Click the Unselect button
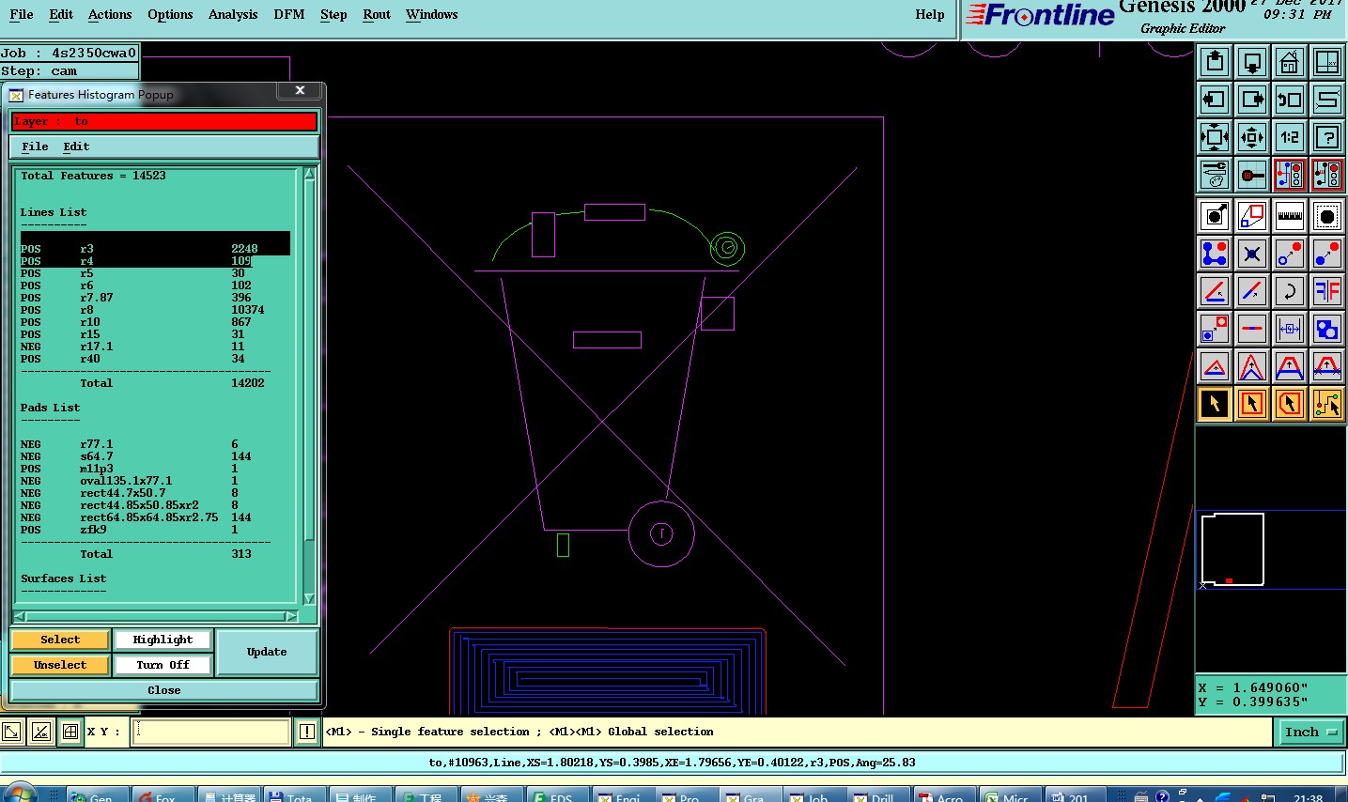This screenshot has height=802, width=1348. [x=60, y=665]
